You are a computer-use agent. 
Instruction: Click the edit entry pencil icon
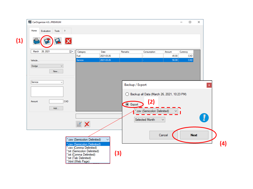pyautogui.click(x=79, y=124)
